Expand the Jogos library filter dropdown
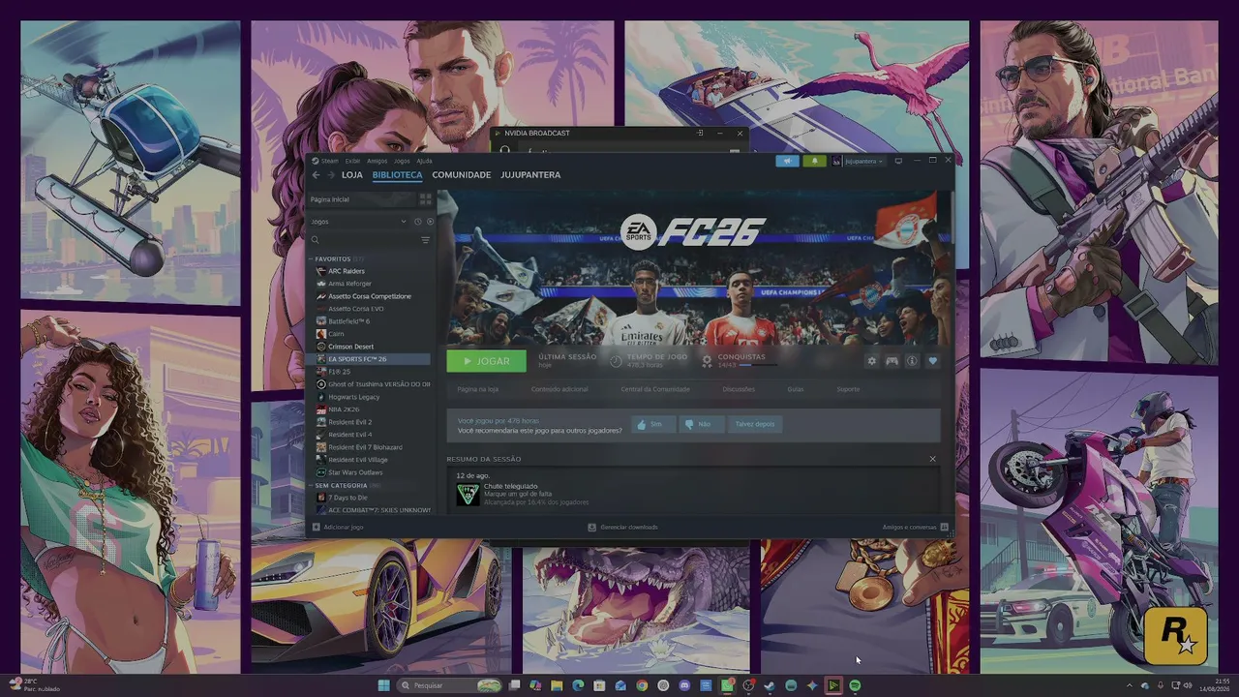The height and width of the screenshot is (697, 1239). tap(404, 222)
